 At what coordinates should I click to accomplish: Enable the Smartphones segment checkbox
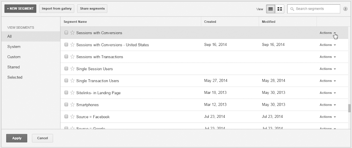click(x=66, y=104)
